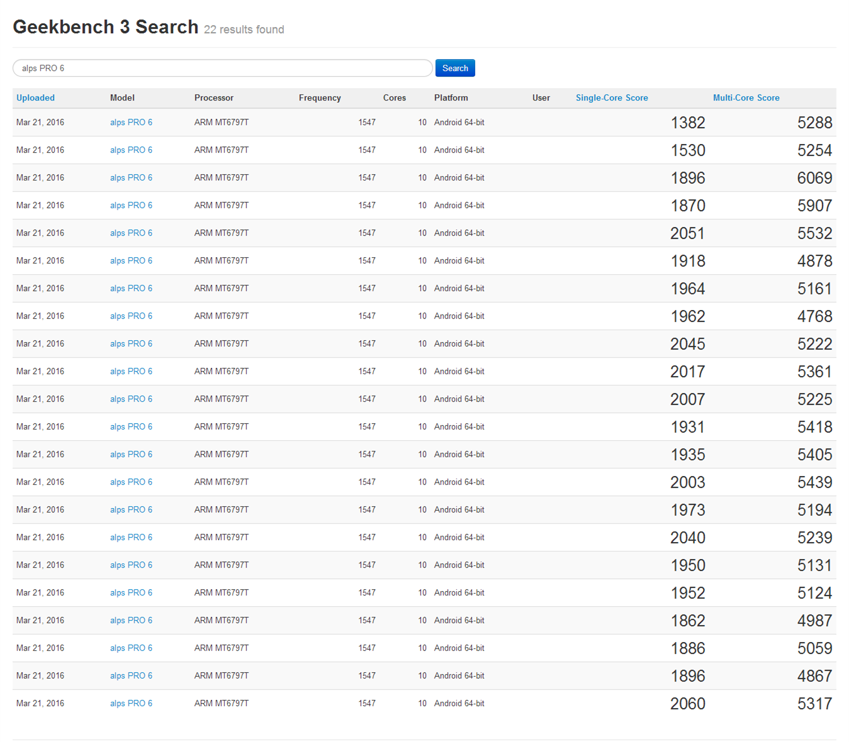Open alps PRO 6 result with single-core 1950
This screenshot has height=742, width=849.
point(131,565)
